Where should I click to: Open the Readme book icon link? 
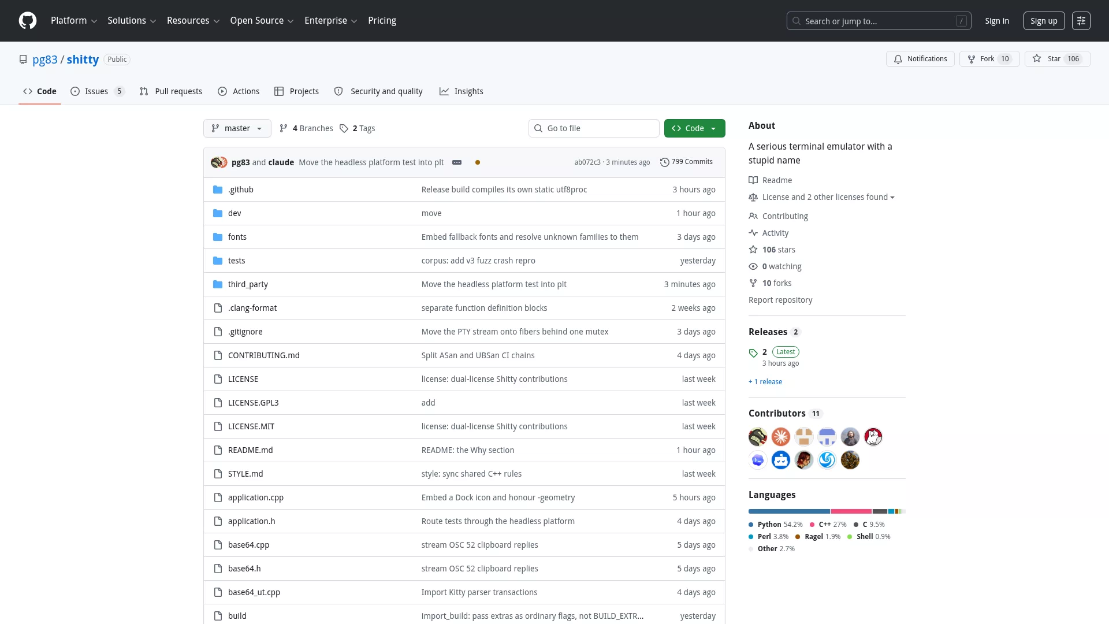(771, 180)
